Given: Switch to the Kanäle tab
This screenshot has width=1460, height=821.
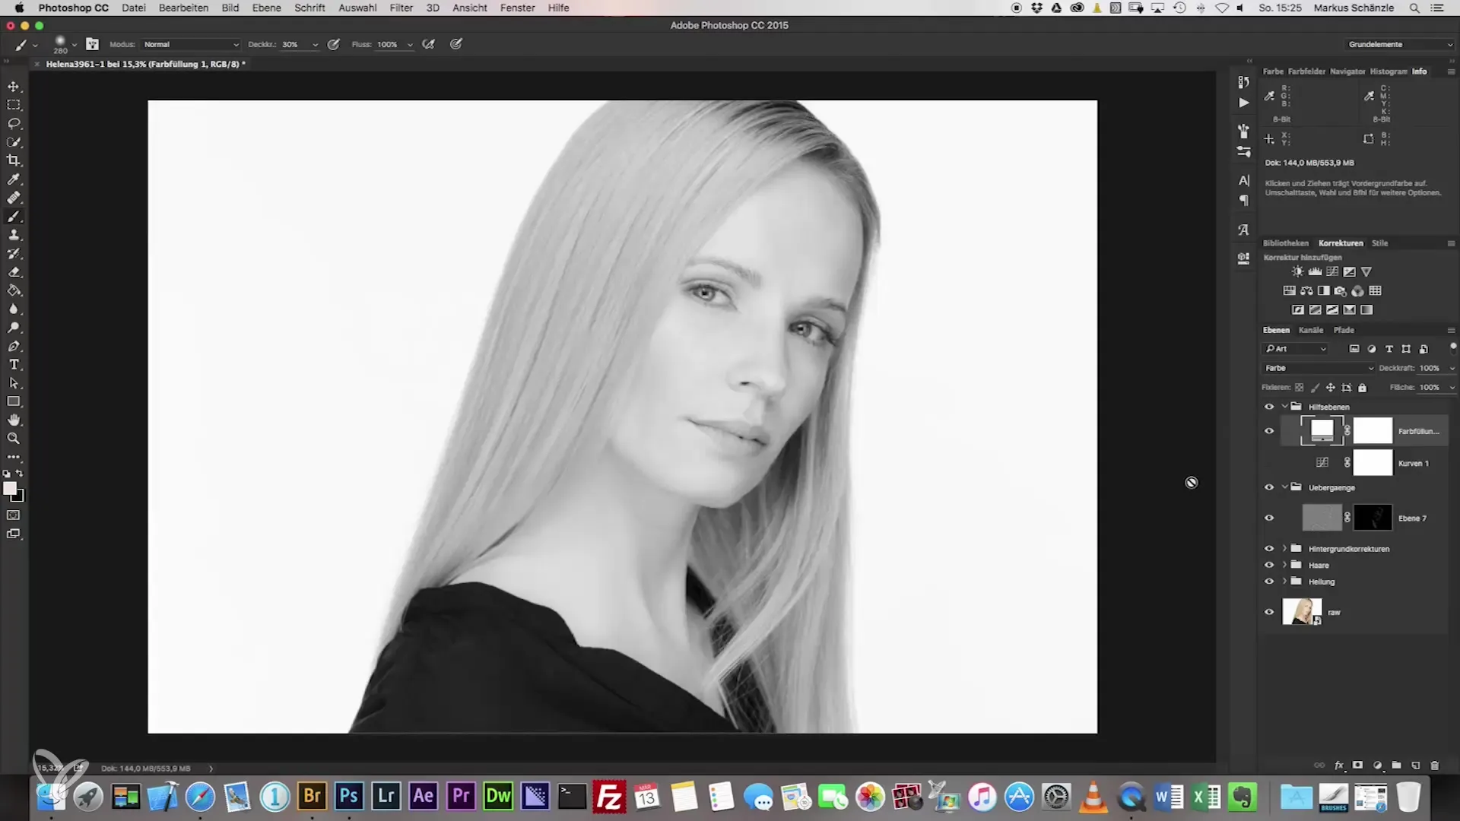Looking at the screenshot, I should point(1310,330).
